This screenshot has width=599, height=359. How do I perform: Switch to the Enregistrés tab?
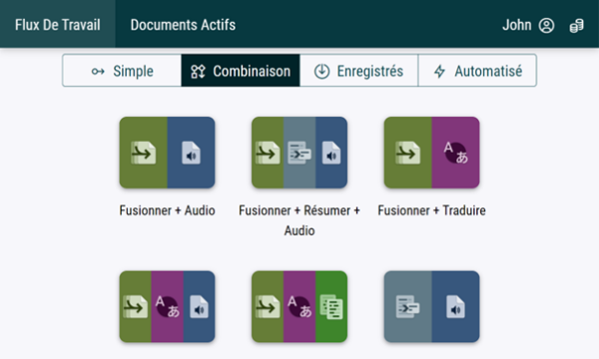point(358,71)
